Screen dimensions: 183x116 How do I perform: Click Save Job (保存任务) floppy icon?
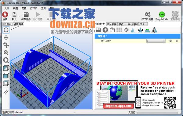click(26, 15)
